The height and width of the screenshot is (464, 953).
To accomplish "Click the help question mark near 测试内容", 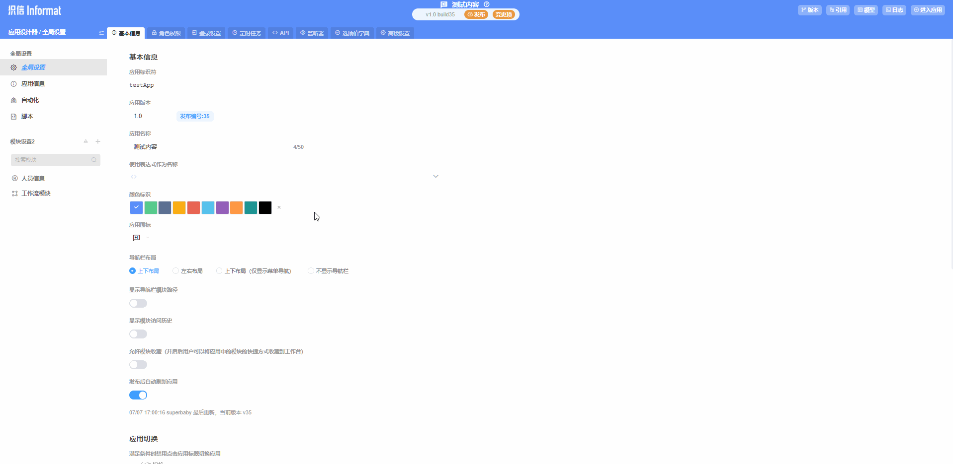I will 487,4.
